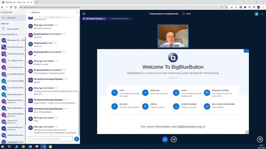Toggle webcam sharing button

coord(174,139)
